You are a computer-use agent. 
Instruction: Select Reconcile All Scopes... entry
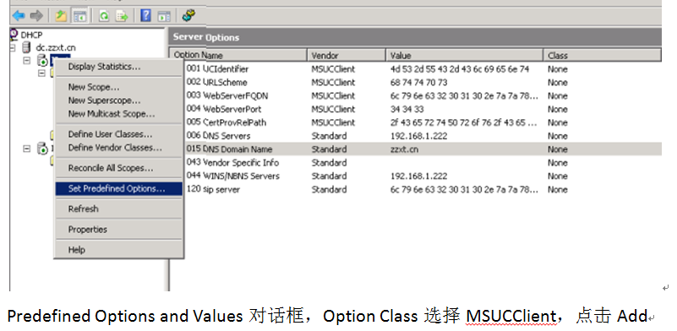[x=118, y=168]
